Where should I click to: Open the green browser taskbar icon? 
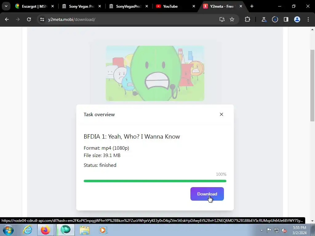click(66, 230)
